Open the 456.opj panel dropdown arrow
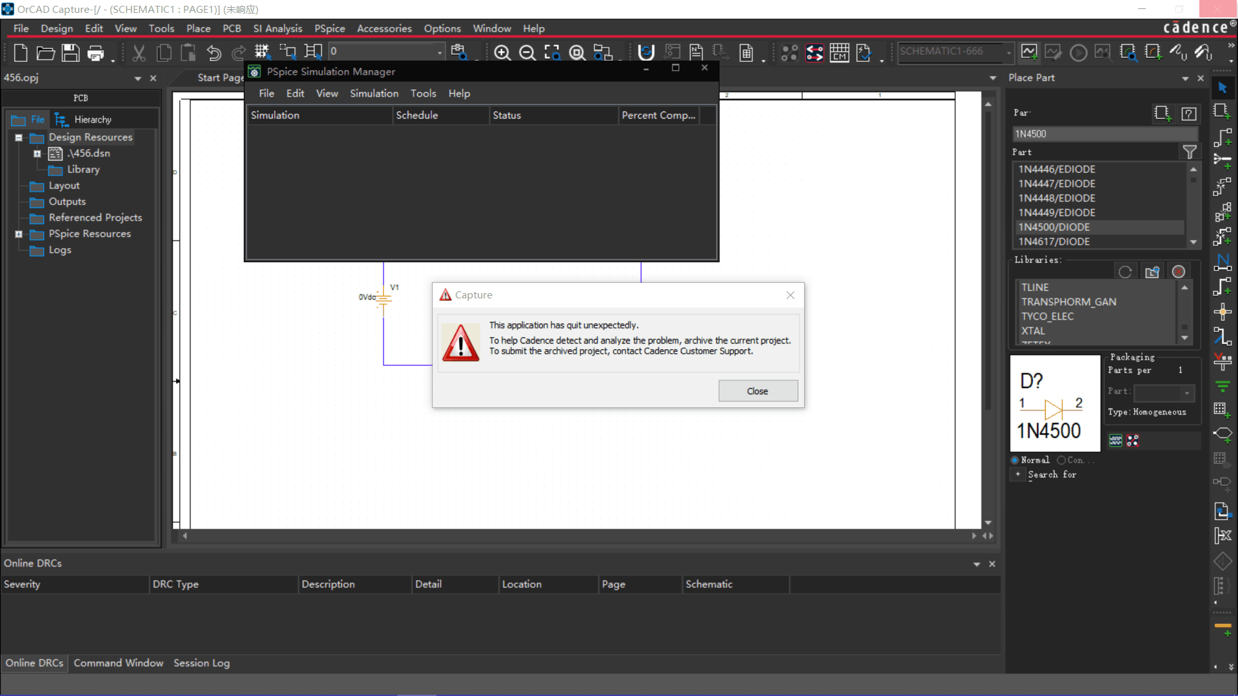The width and height of the screenshot is (1238, 696). pyautogui.click(x=137, y=78)
